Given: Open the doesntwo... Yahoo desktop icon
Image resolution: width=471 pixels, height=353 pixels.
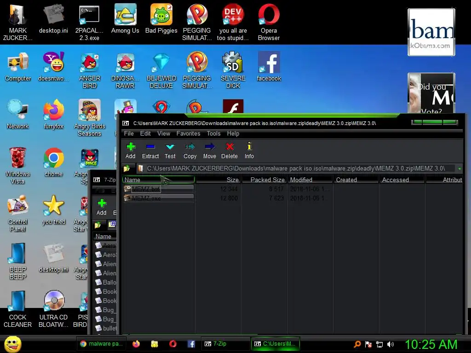Looking at the screenshot, I should coord(53,67).
